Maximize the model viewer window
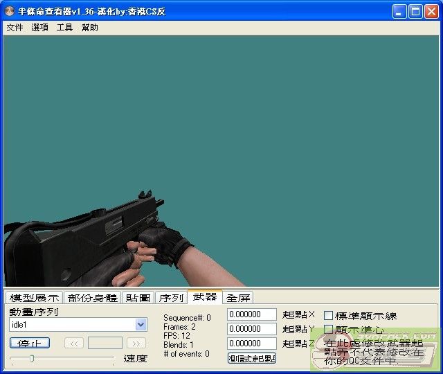The width and height of the screenshot is (443, 374). (415, 12)
